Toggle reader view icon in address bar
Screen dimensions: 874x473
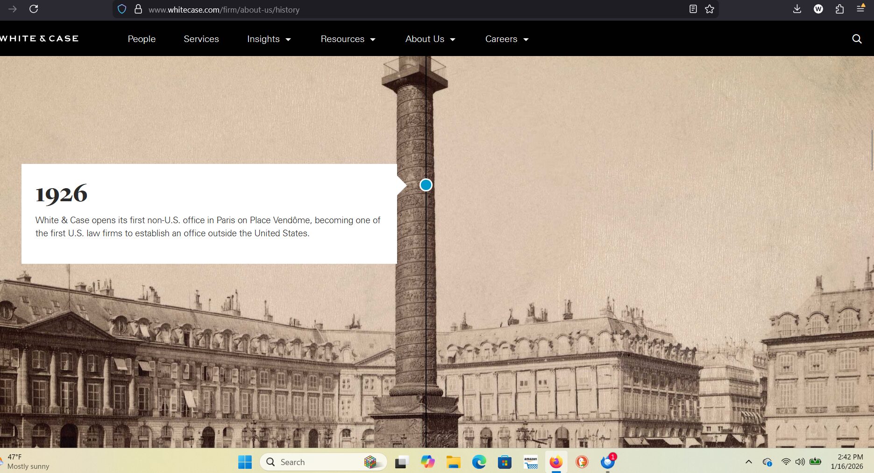tap(693, 9)
